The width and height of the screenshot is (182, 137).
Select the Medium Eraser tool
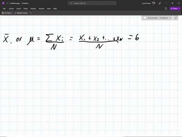click(x=21, y=13)
